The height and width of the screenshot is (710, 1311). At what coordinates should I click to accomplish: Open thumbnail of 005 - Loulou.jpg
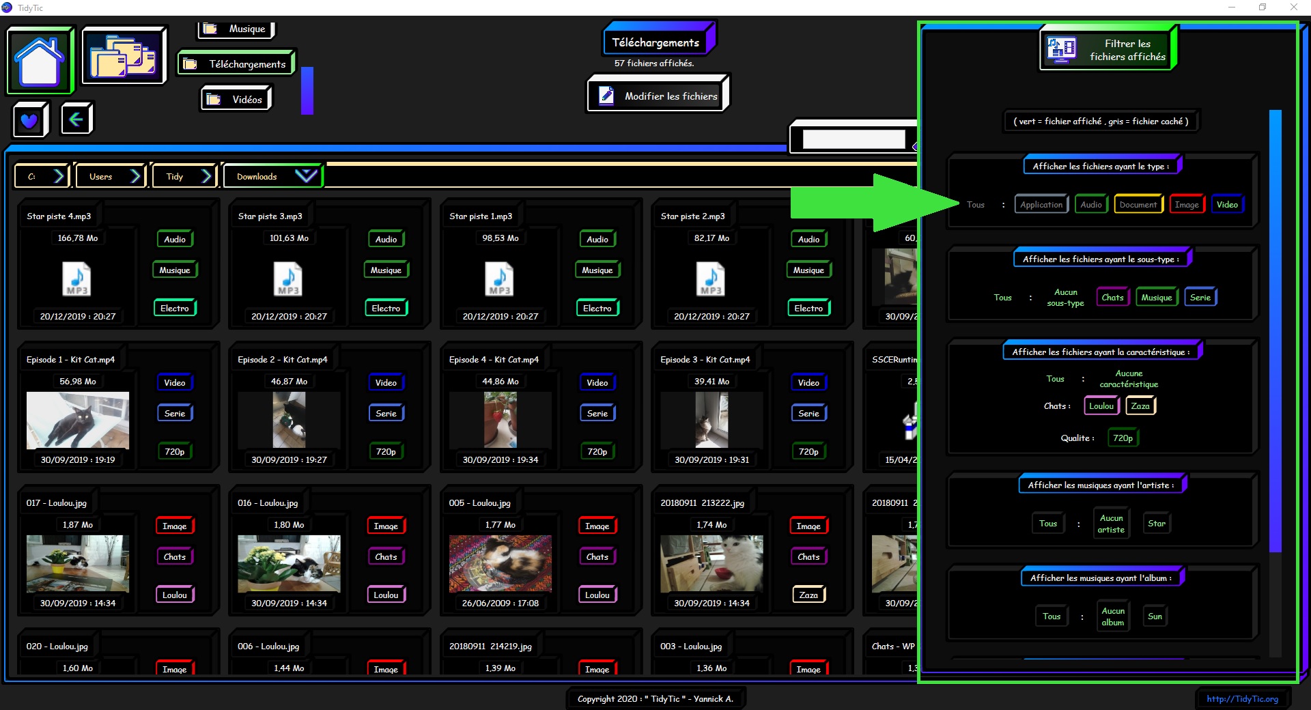[x=500, y=563]
